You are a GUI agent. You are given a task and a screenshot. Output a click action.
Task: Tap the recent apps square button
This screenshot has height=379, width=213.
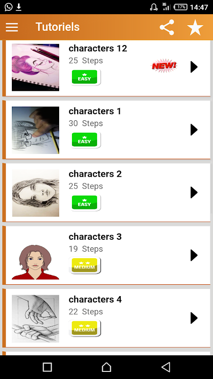click(x=47, y=367)
